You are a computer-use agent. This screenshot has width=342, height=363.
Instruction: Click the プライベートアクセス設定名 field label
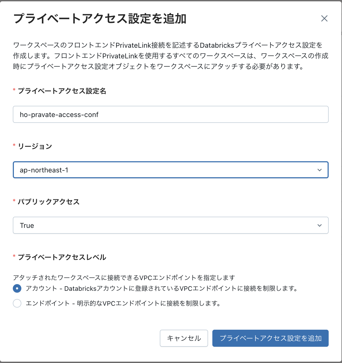pyautogui.click(x=62, y=91)
